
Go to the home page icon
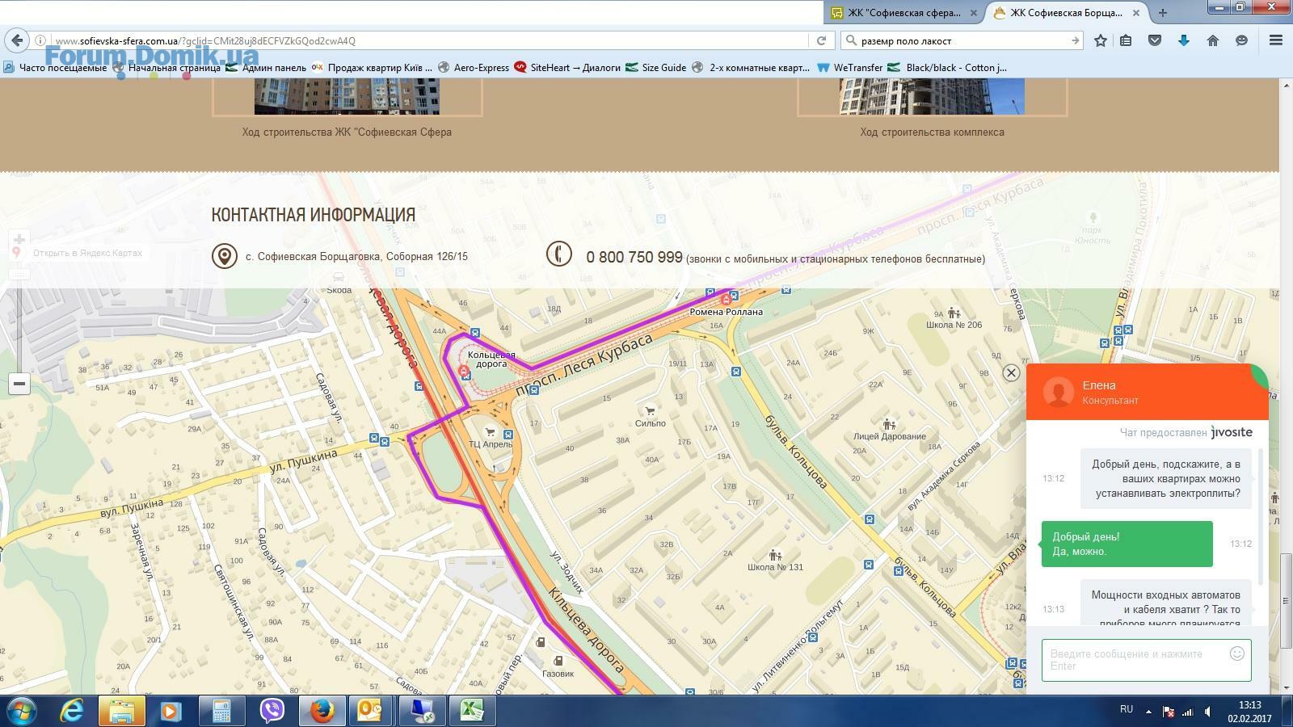coord(1213,40)
